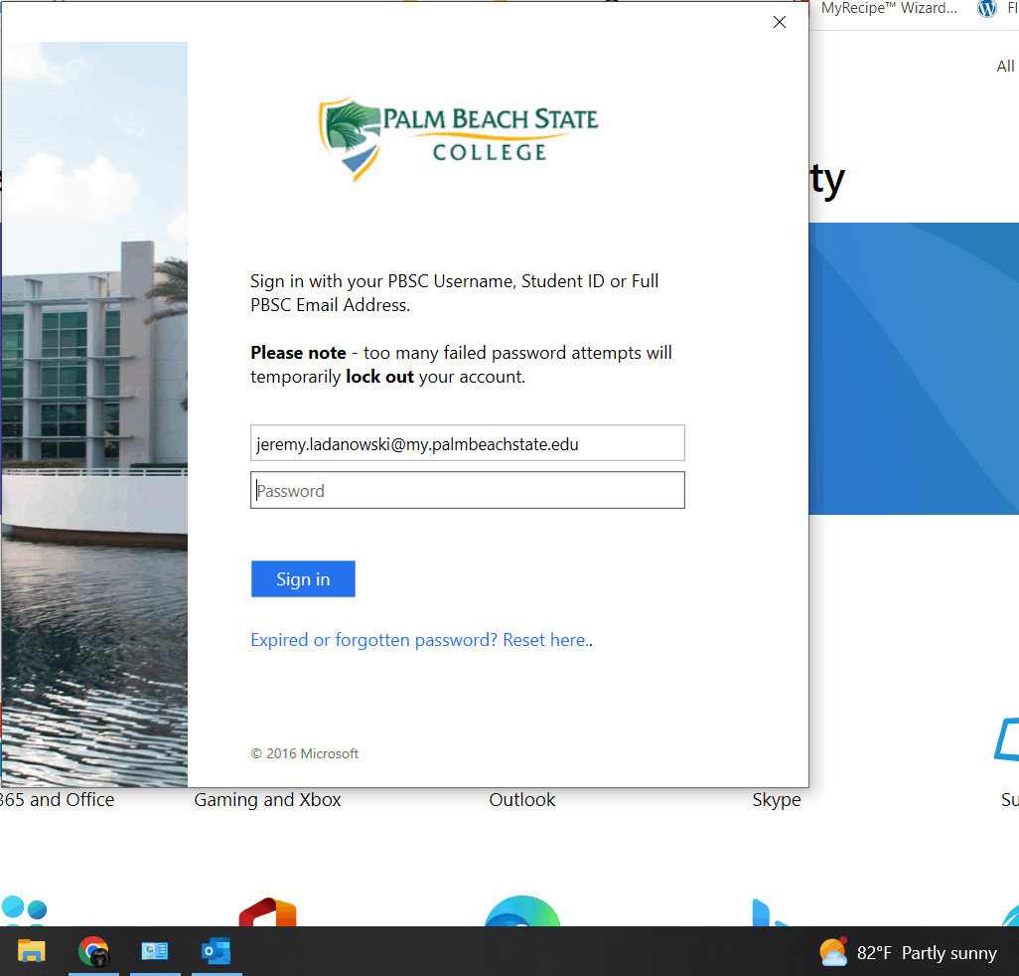Close the PBSC sign-in dialog
Screen dimensions: 1019x976
(780, 22)
